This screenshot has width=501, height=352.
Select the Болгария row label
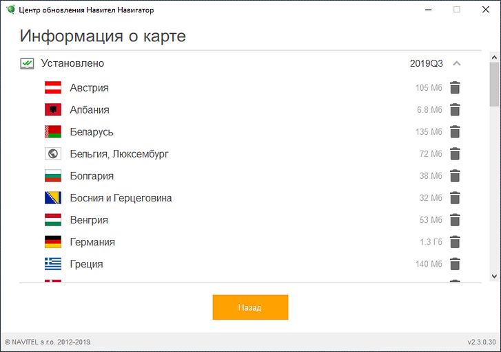[92, 176]
